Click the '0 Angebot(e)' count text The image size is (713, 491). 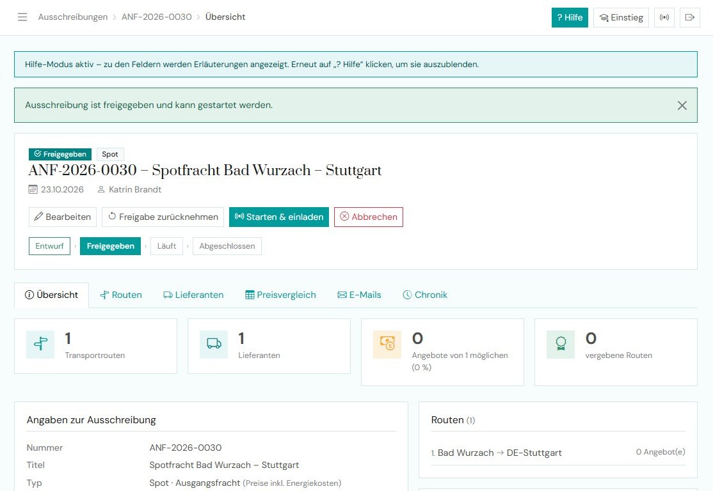tap(661, 452)
